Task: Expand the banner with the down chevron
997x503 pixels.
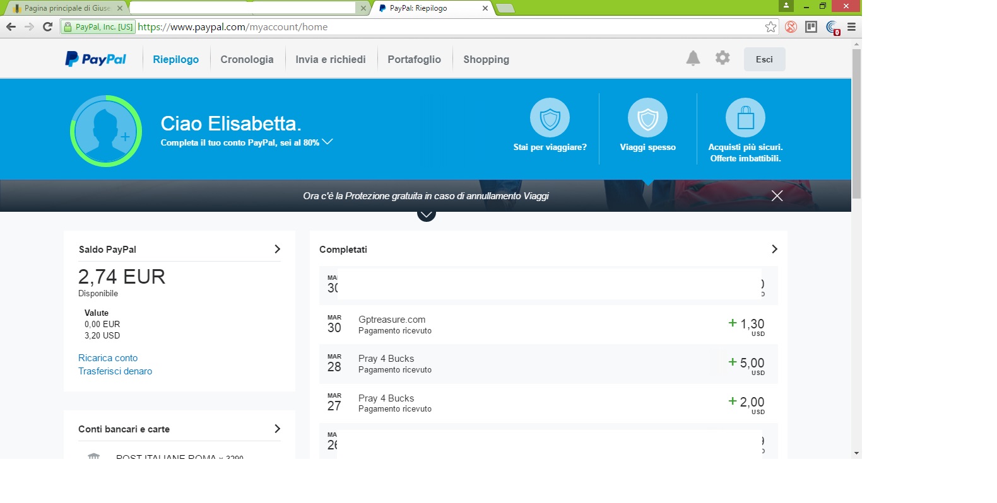Action: pyautogui.click(x=427, y=215)
